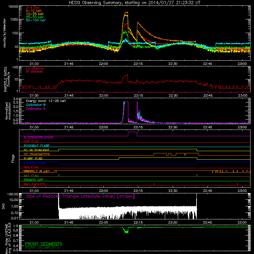The image size is (254, 254).
Task: Click the BAD_PACKETS tick near 22:58
Action: 237,184
